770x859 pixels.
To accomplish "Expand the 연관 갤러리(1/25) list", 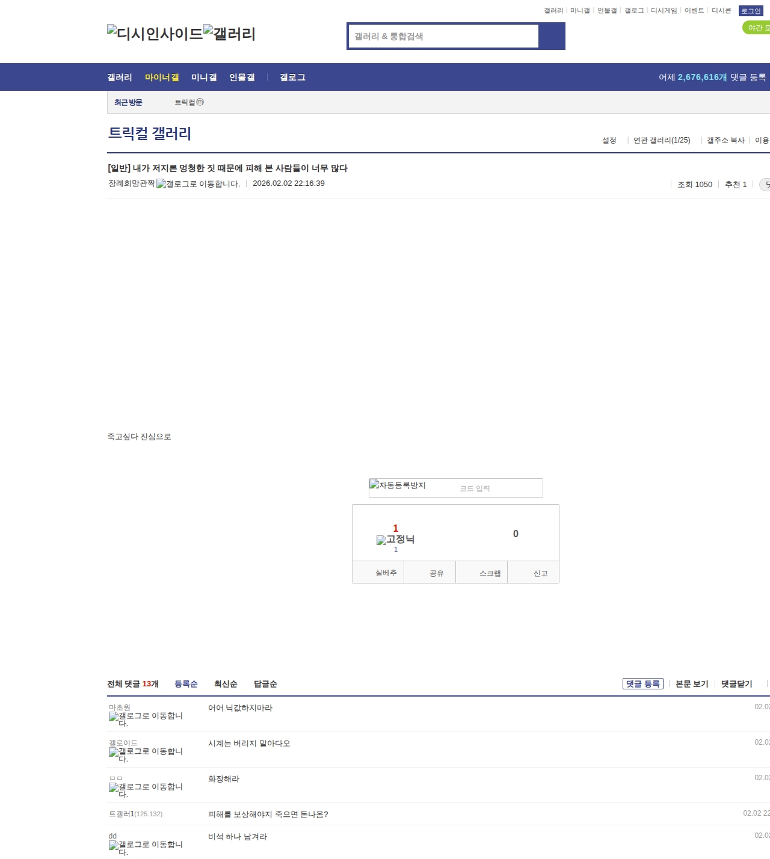I will tap(661, 140).
